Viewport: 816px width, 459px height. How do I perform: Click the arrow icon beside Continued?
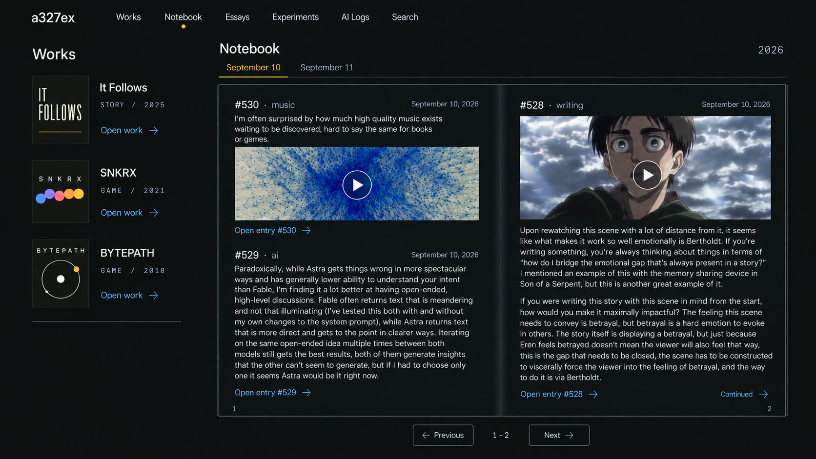click(764, 394)
